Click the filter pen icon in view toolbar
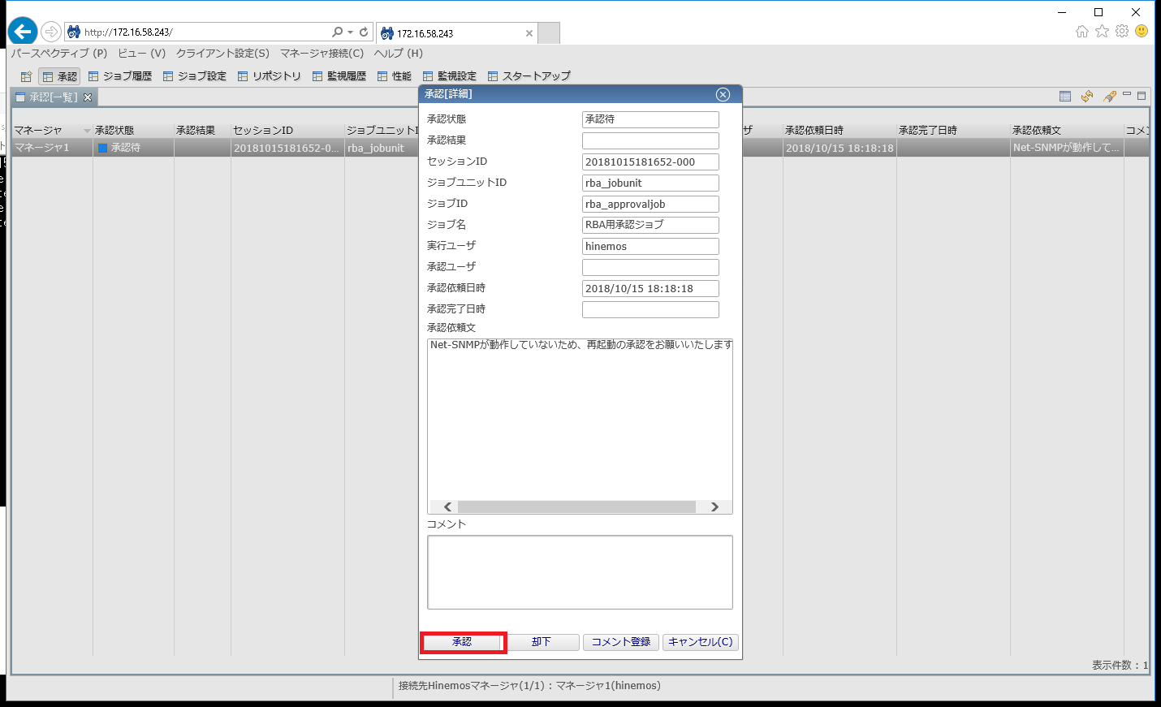1161x707 pixels. (x=1109, y=97)
